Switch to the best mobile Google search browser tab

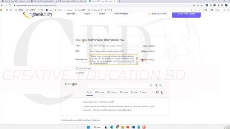(73, 1)
